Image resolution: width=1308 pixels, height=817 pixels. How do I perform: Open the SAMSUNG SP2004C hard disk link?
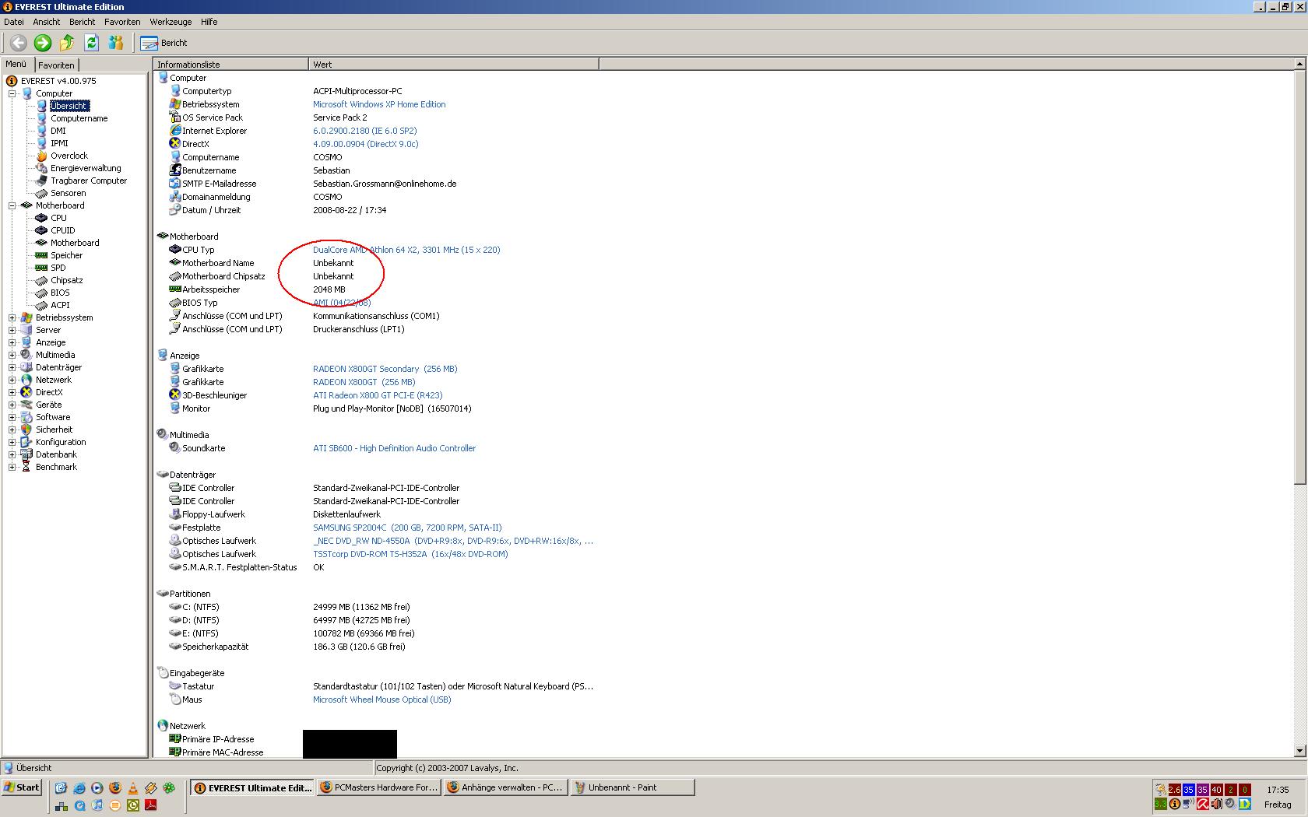tap(407, 528)
